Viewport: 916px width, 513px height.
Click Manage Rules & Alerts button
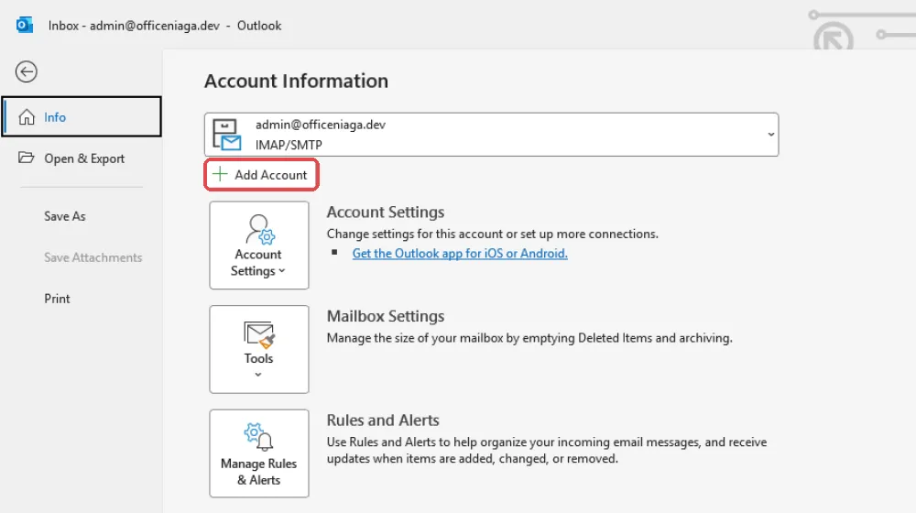click(259, 453)
